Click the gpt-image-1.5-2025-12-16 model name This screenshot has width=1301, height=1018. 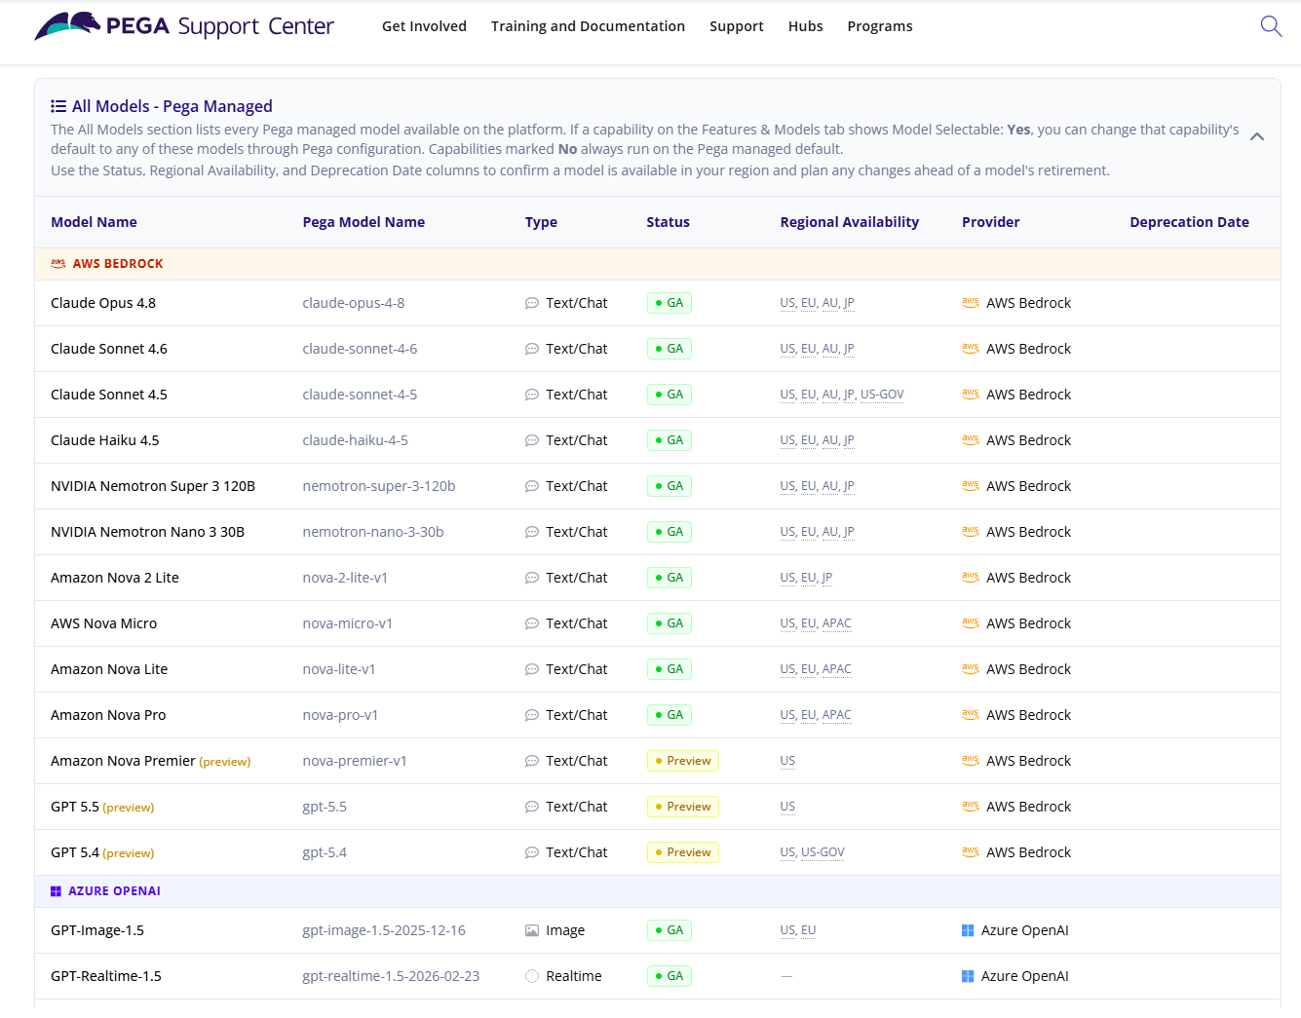(384, 930)
